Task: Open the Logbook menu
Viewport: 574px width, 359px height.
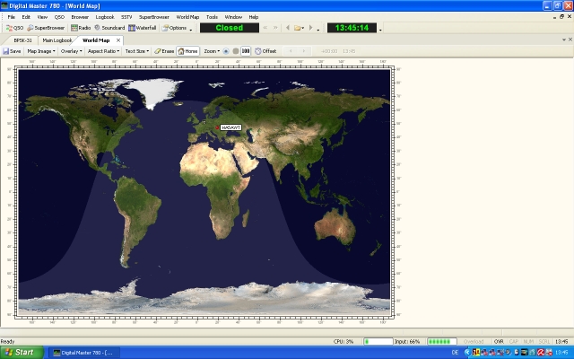Action: point(105,17)
